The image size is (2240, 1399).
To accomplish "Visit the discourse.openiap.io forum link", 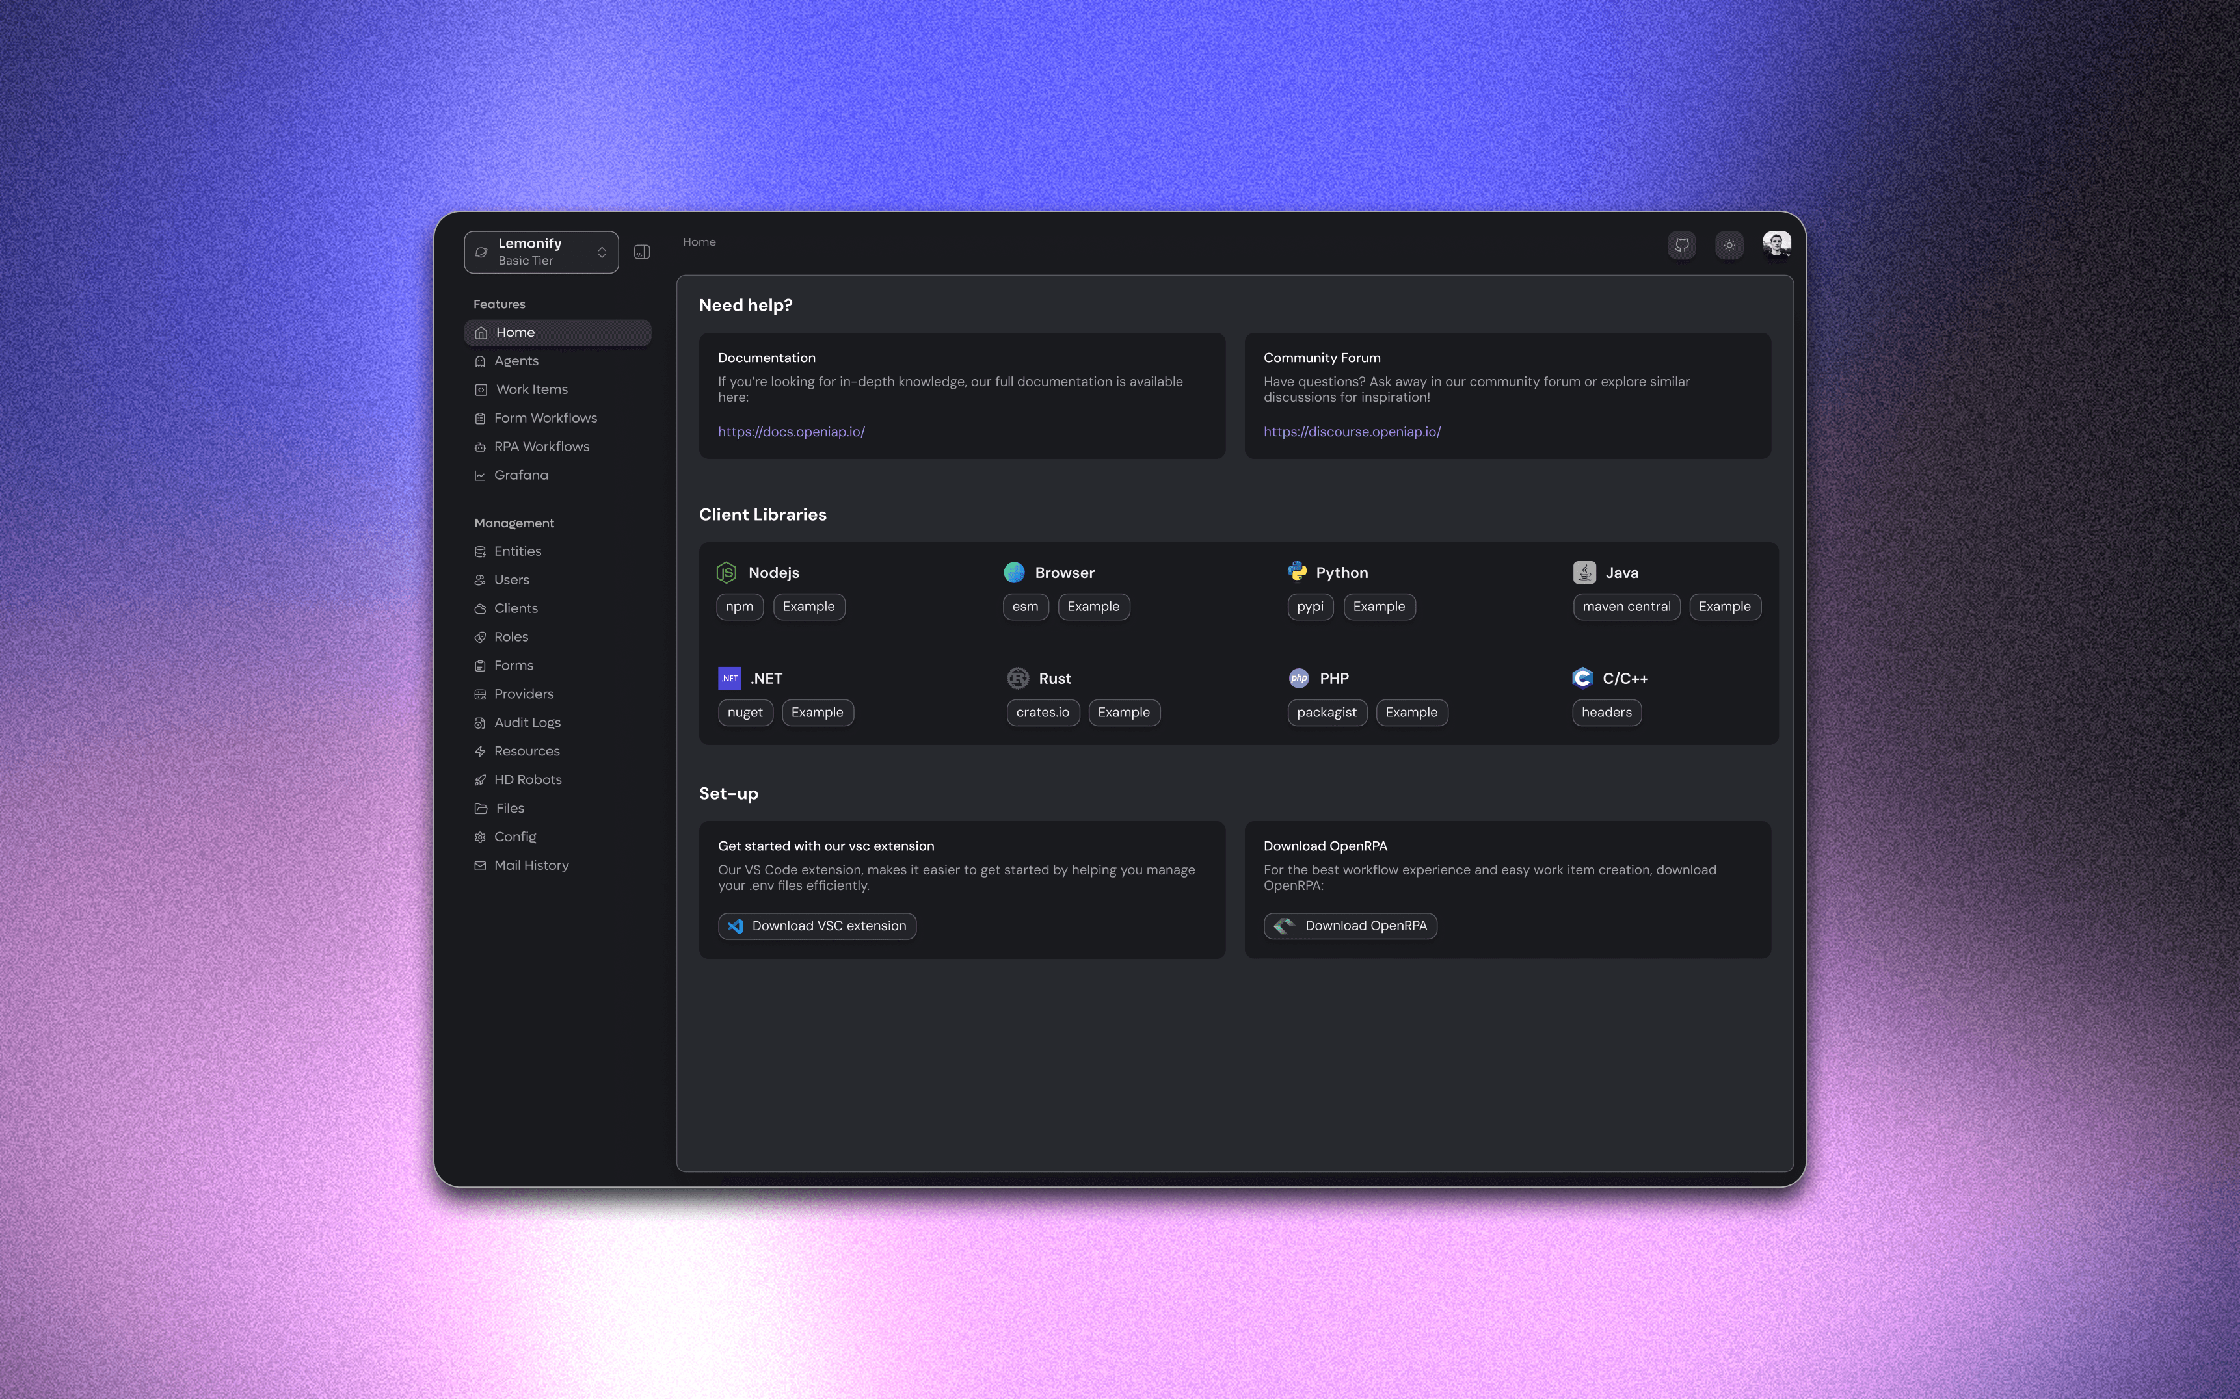I will click(x=1352, y=432).
